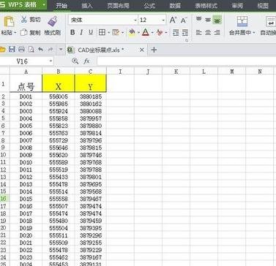Viewport: 276px width, 266px height.
Task: Open the font size 12 dropdown
Action: click(163, 20)
